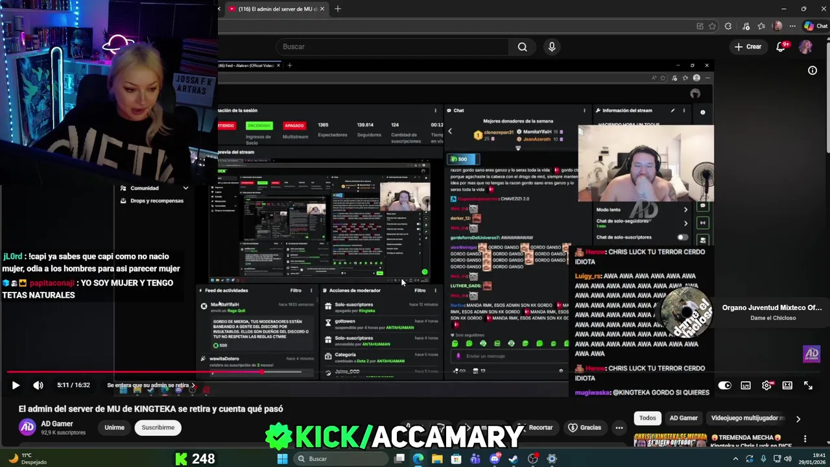Open YouTube notifications bell
The width and height of the screenshot is (830, 467).
(x=781, y=47)
